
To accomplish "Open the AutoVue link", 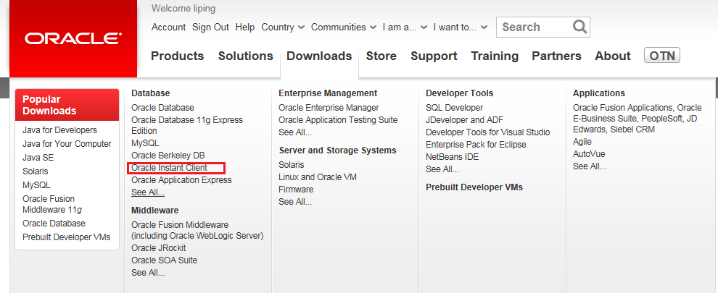I will [589, 154].
